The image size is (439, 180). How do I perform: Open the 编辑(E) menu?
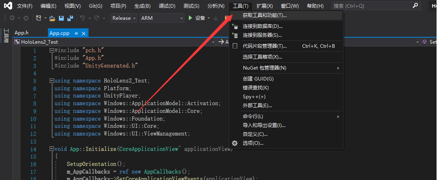(x=48, y=6)
